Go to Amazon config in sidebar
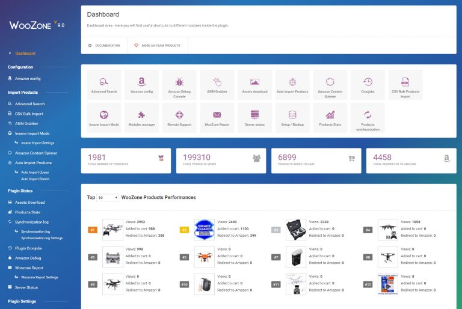The width and height of the screenshot is (462, 309). click(28, 79)
